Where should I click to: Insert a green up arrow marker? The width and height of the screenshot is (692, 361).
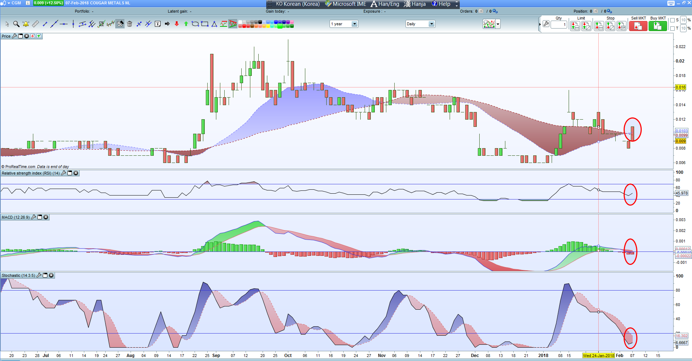[186, 24]
